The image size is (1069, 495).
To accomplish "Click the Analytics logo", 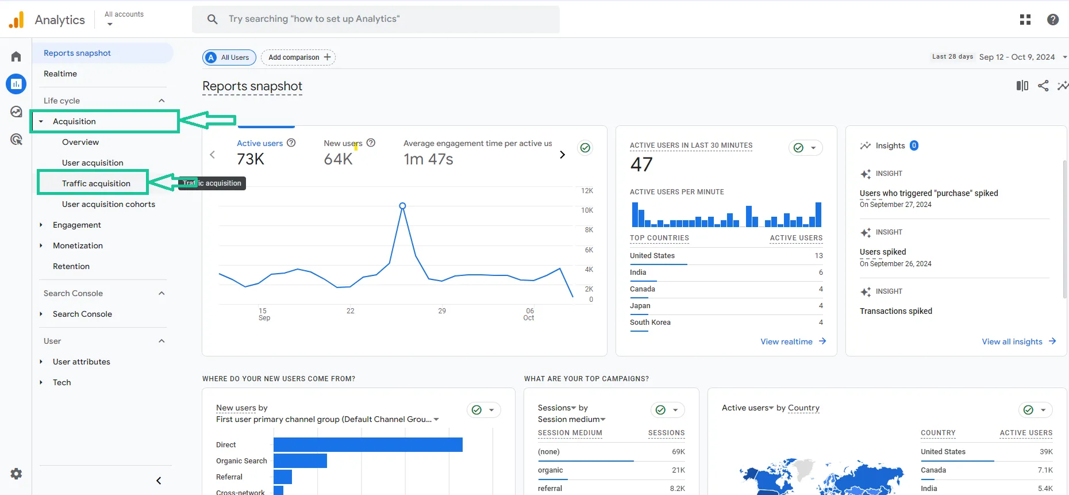I will [17, 20].
